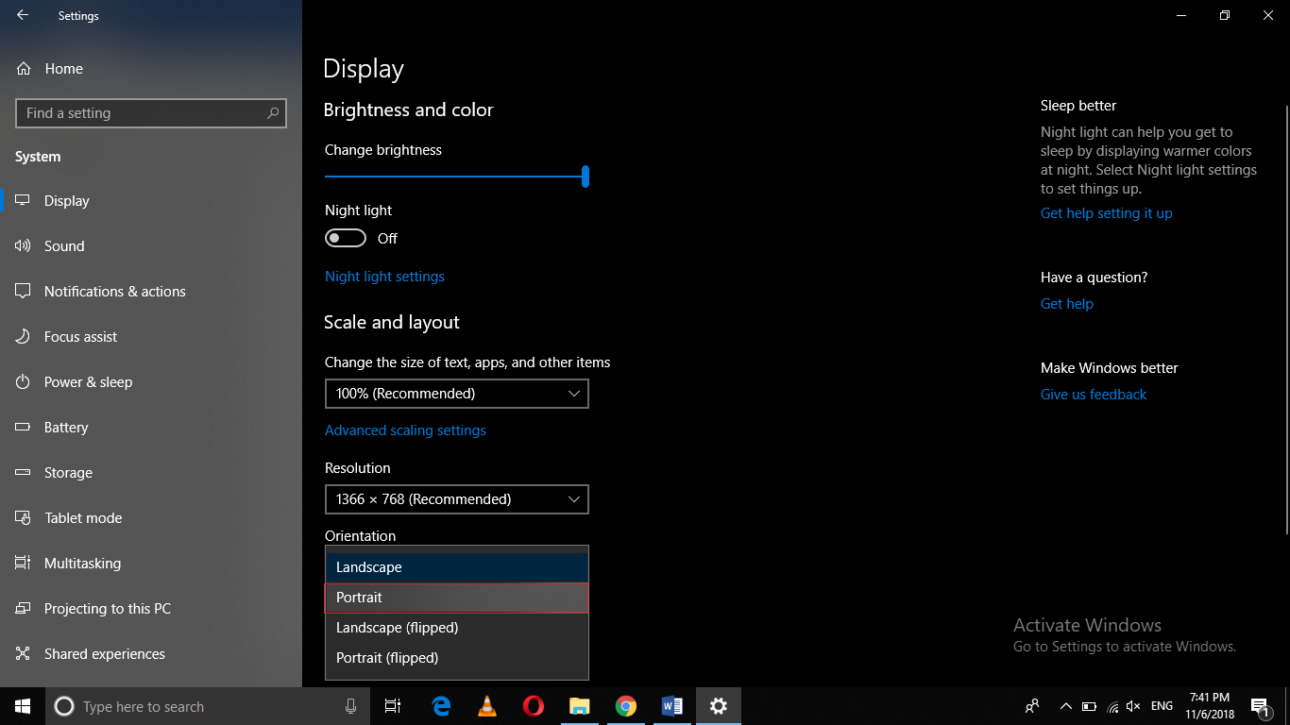Mute audio via the taskbar speaker icon
The height and width of the screenshot is (725, 1290).
coord(1132,705)
